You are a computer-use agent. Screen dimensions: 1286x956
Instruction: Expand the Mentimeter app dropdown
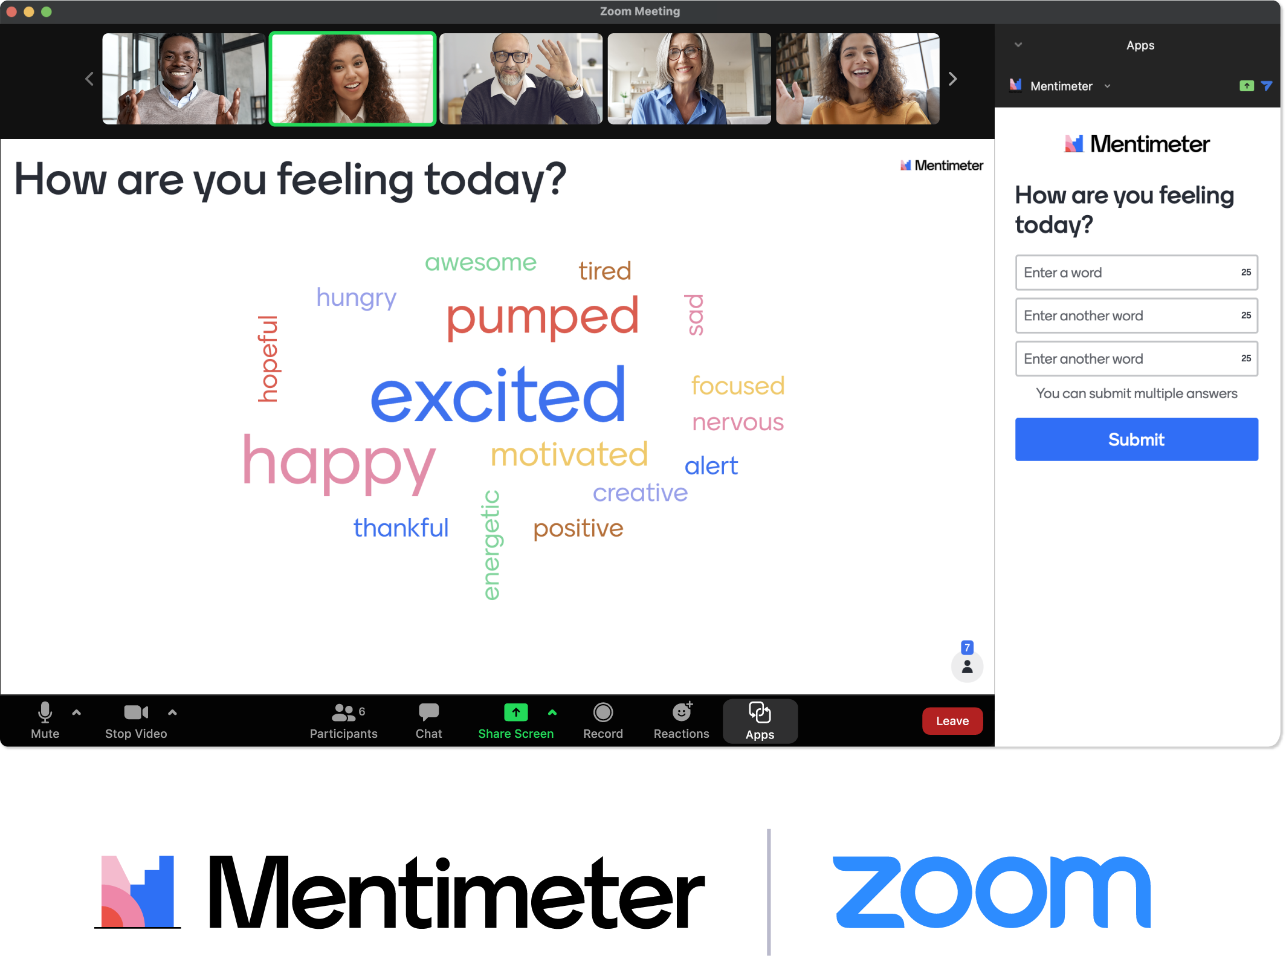1103,85
